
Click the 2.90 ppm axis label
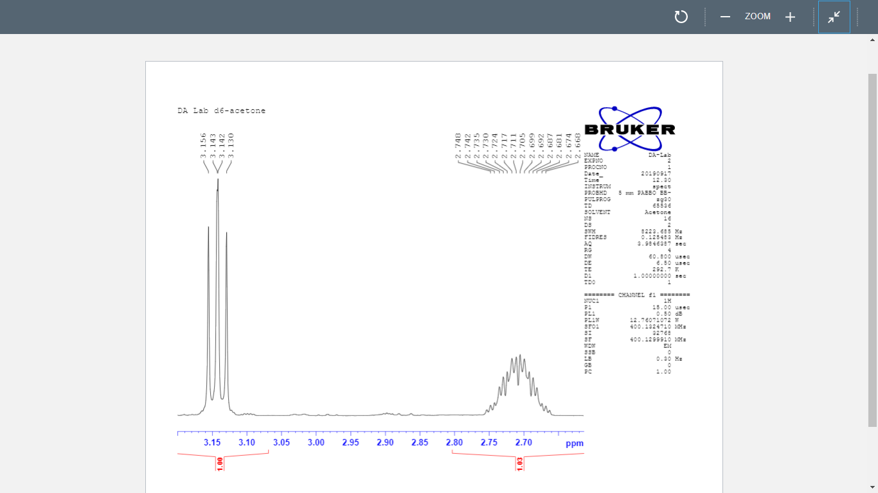[x=385, y=443]
